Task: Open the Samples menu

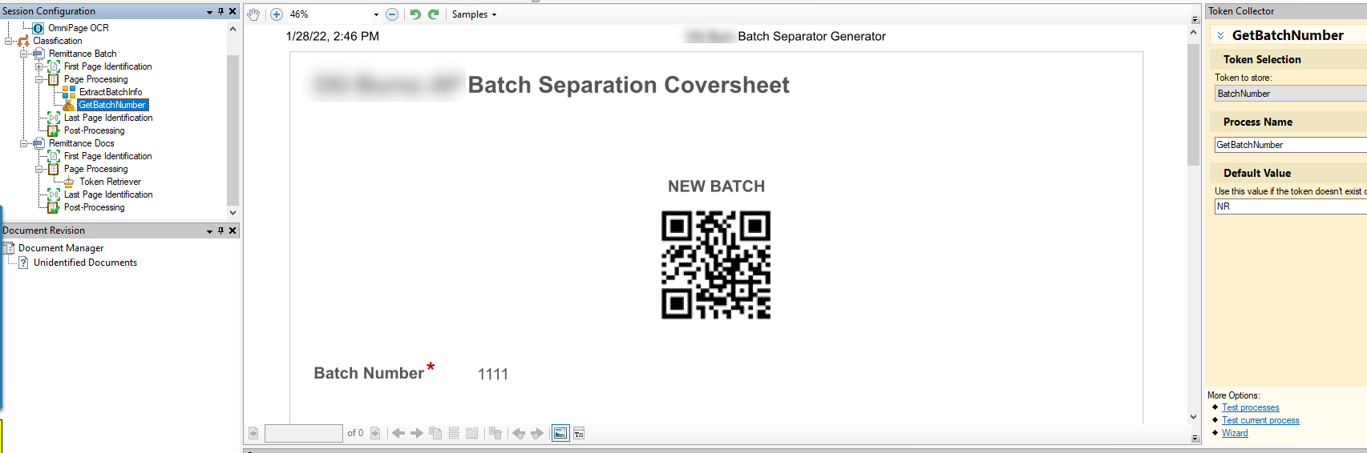Action: pyautogui.click(x=474, y=14)
